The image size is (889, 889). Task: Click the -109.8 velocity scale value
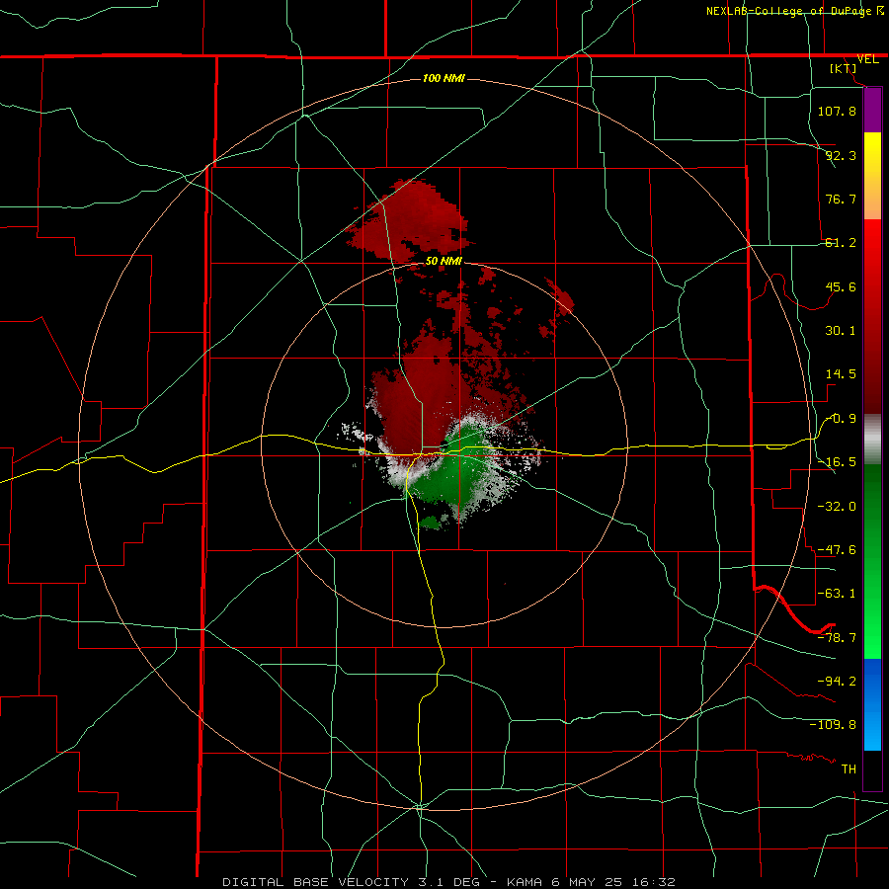(x=833, y=725)
